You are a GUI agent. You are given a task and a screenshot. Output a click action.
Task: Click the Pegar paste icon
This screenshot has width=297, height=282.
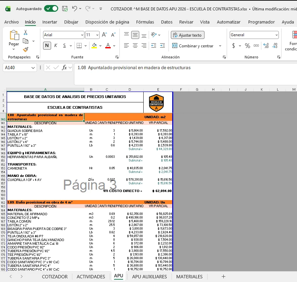point(14,35)
